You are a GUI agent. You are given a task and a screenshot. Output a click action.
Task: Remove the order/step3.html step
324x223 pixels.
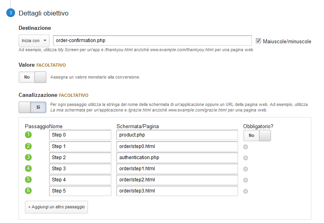click(246, 191)
